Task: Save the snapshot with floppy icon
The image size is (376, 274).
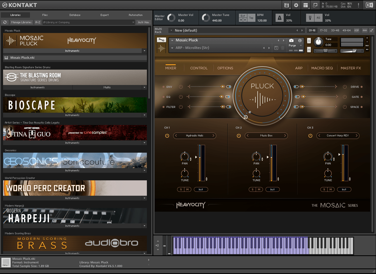Action: [276, 48]
